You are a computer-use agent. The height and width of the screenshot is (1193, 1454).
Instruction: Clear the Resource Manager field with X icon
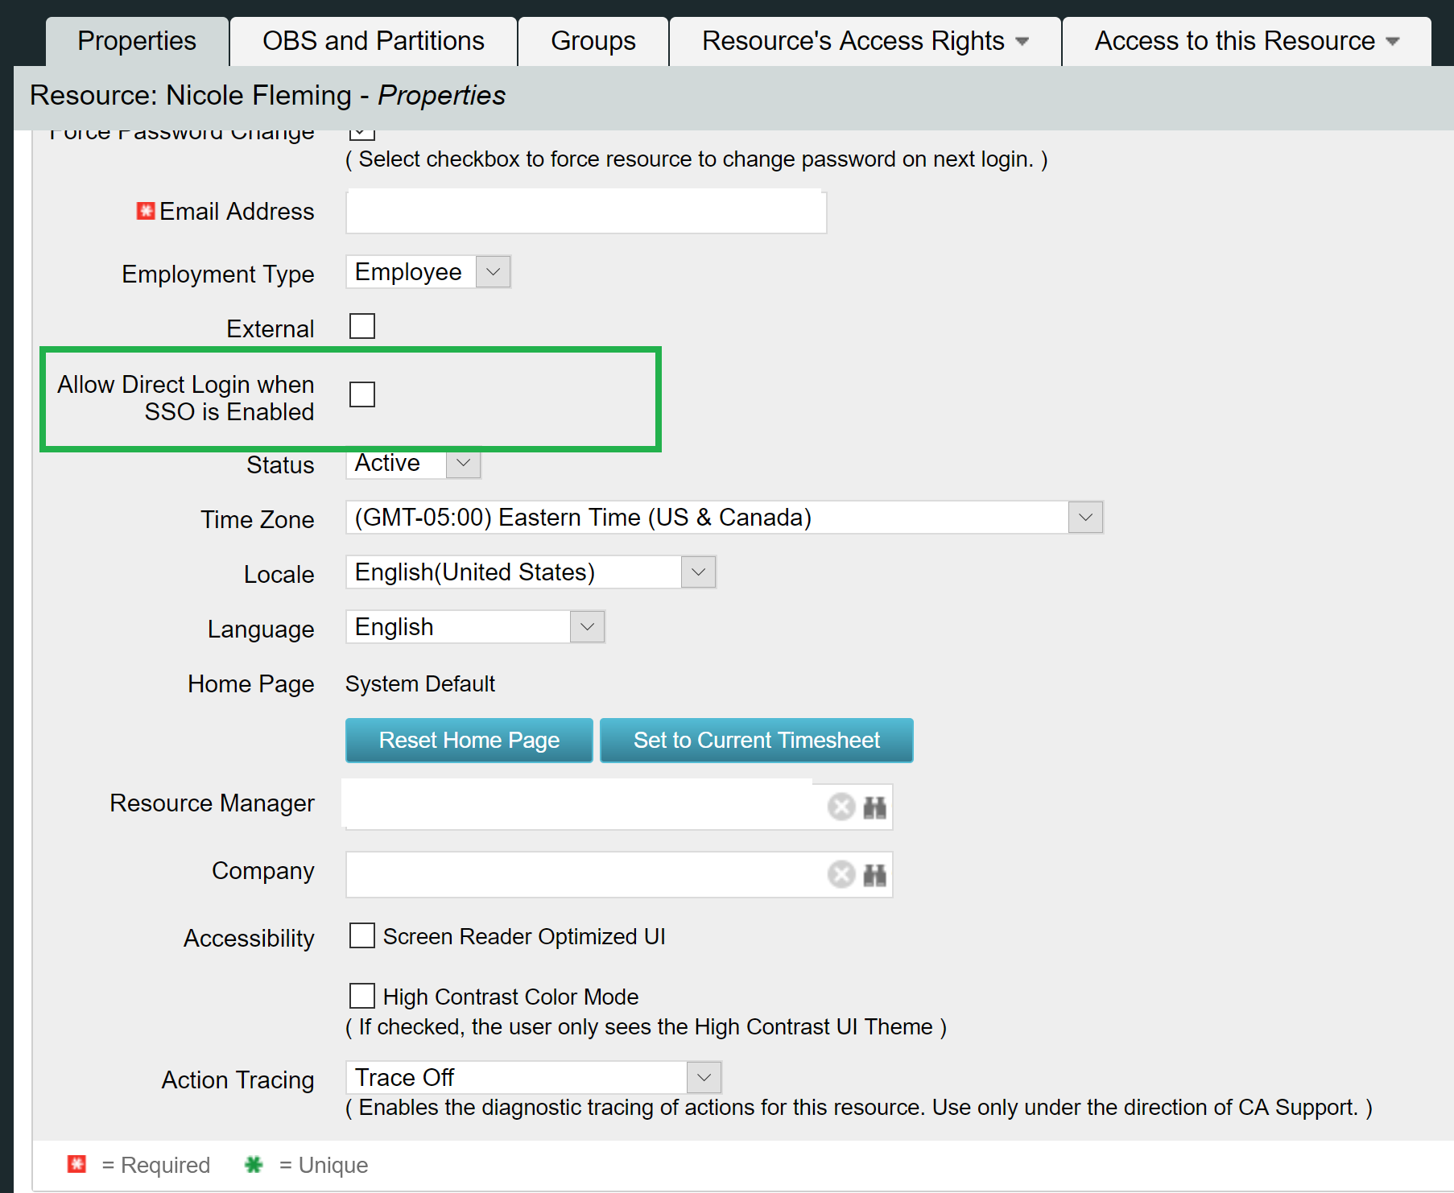pyautogui.click(x=841, y=807)
